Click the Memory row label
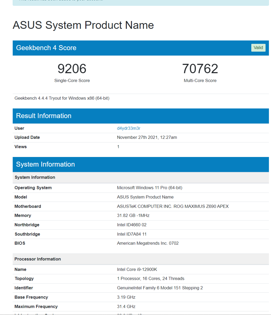The image size is (271, 315). coord(23,216)
